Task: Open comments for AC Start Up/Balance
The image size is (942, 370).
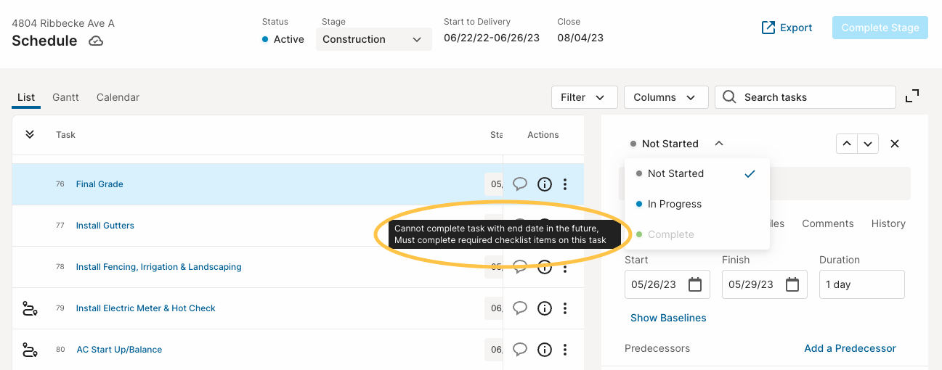Action: pos(520,350)
